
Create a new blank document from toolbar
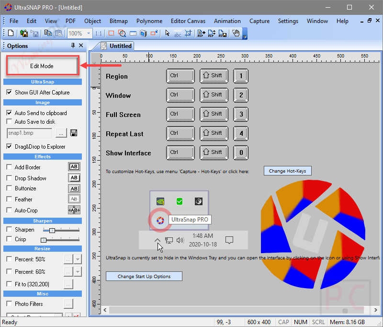click(x=11, y=33)
